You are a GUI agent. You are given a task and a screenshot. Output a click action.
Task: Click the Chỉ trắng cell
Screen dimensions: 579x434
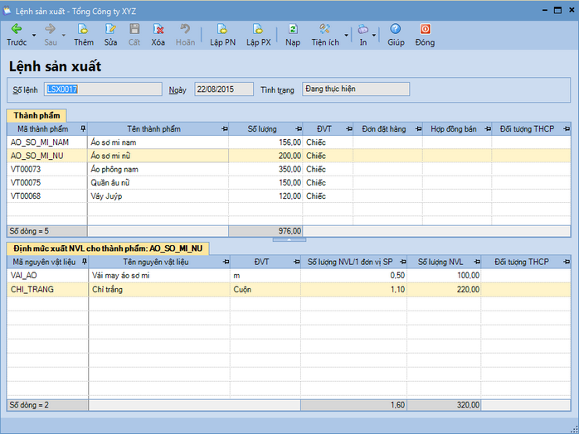(159, 289)
